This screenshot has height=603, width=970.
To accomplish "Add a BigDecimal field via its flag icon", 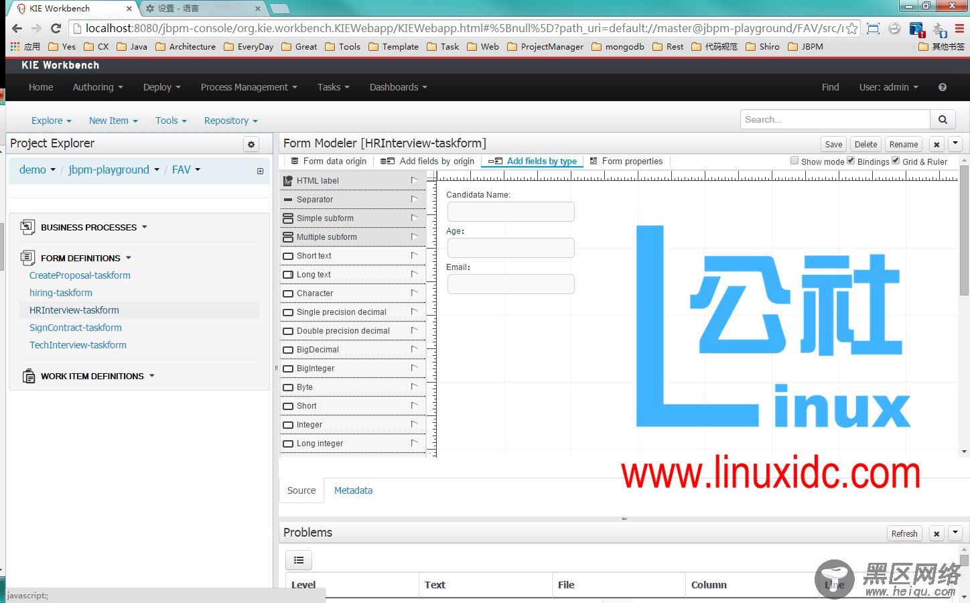I will (x=414, y=349).
